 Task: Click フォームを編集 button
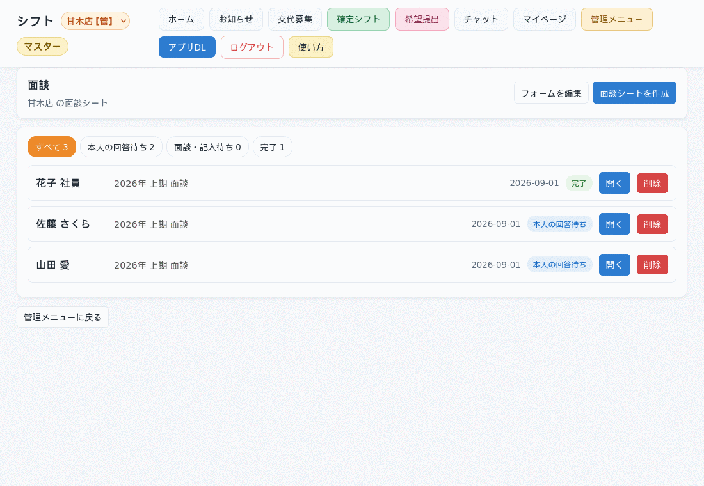point(551,93)
